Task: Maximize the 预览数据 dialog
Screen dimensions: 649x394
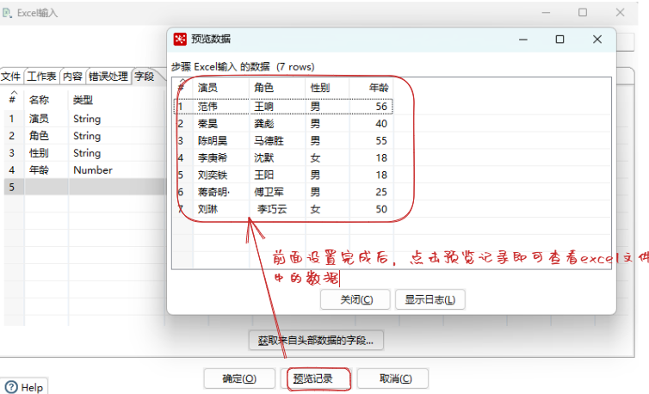Action: (x=559, y=40)
